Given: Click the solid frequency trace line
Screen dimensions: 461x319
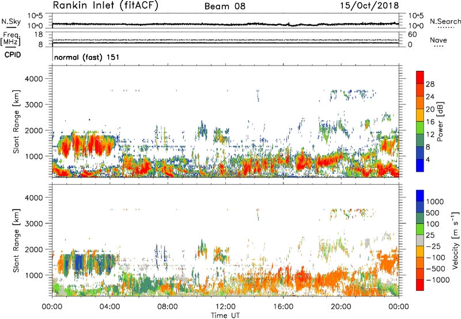Looking at the screenshot, I should 225,43.
